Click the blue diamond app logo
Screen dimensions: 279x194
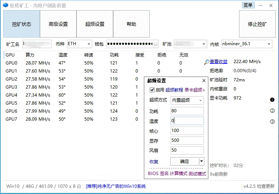pos(5,5)
